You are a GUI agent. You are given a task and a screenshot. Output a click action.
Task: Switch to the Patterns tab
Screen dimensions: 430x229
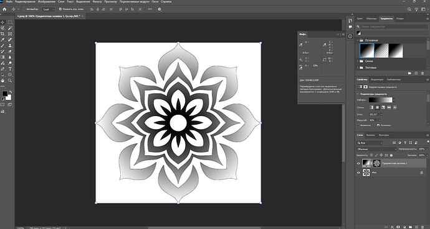[400, 19]
